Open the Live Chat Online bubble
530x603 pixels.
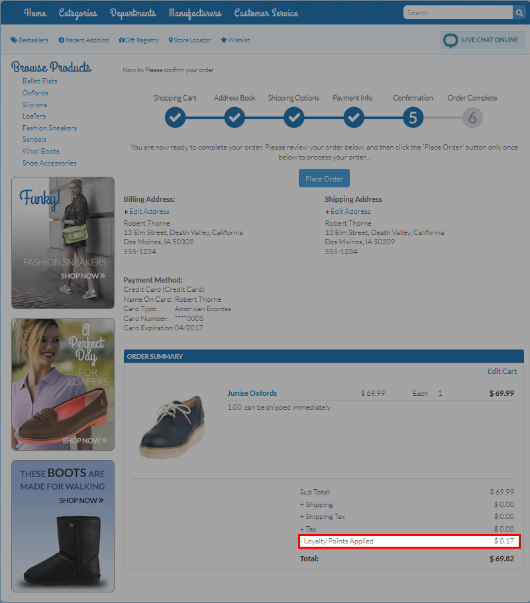click(x=483, y=40)
